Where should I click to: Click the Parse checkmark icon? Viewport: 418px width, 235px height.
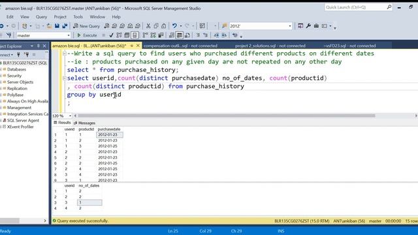pyautogui.click(x=111, y=35)
